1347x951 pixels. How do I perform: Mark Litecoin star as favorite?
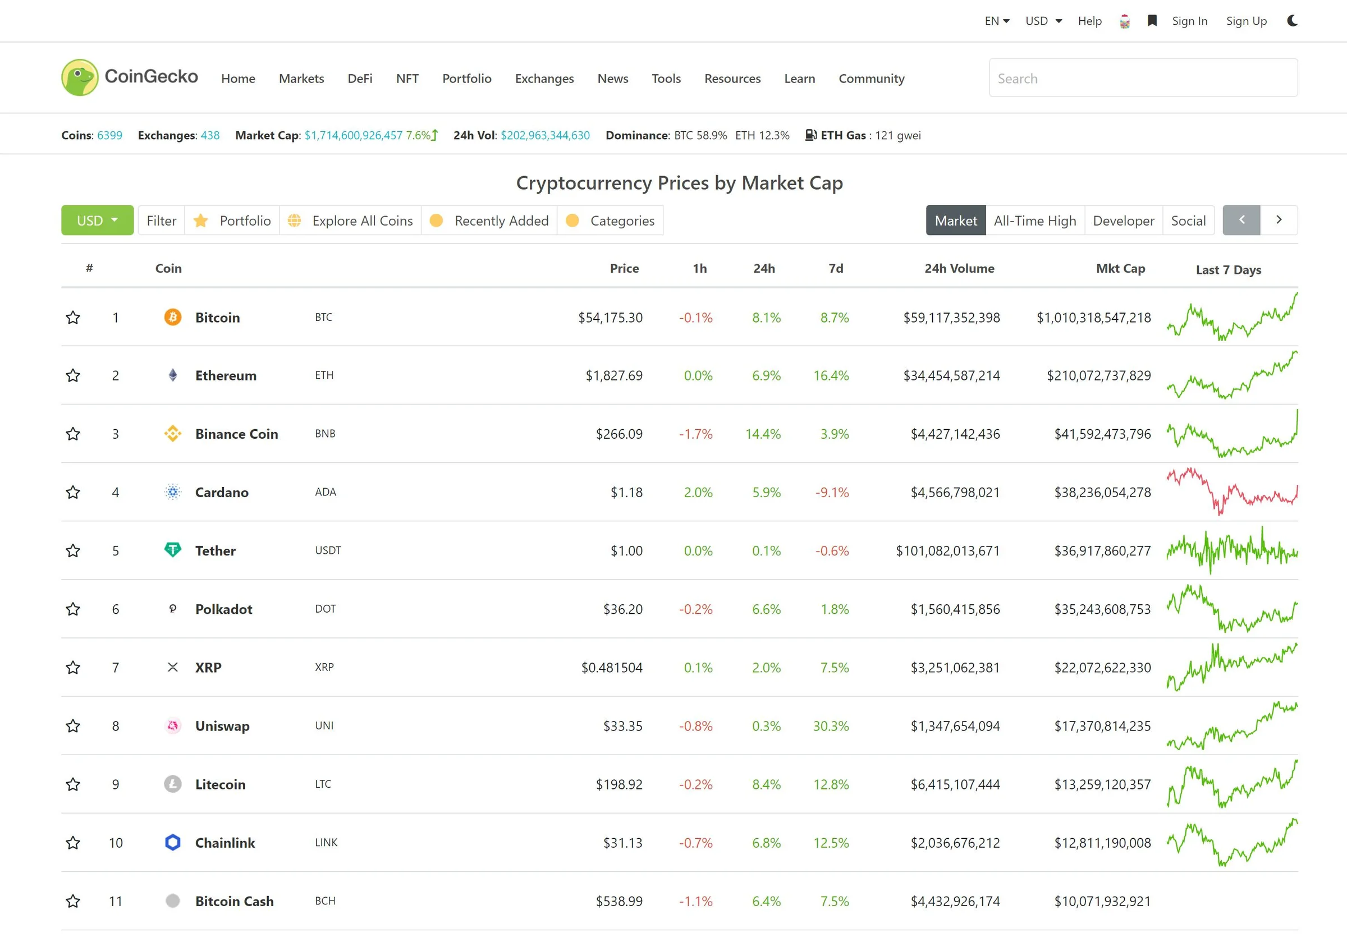click(x=73, y=784)
